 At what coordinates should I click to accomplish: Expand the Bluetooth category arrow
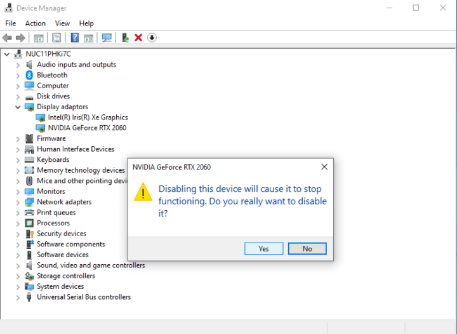pyautogui.click(x=18, y=76)
